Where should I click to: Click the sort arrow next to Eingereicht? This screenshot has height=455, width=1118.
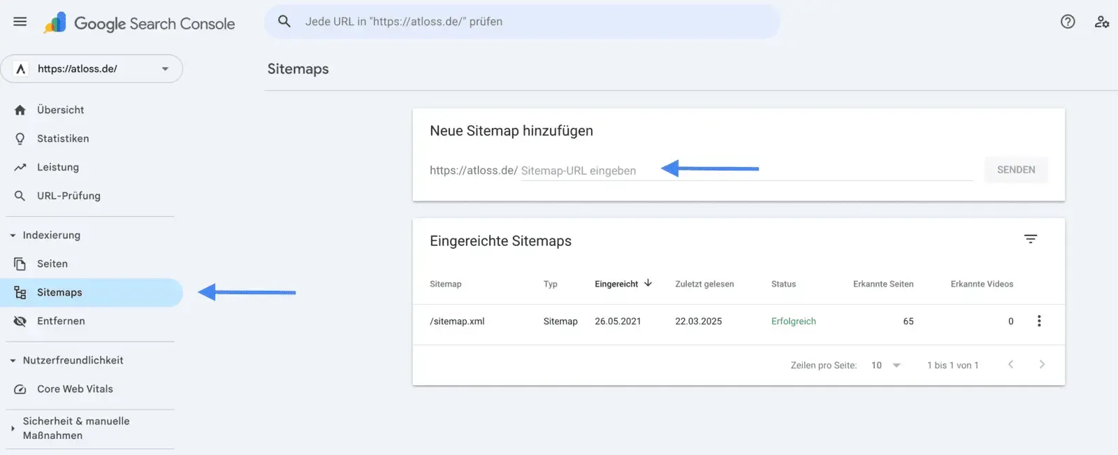(x=648, y=283)
